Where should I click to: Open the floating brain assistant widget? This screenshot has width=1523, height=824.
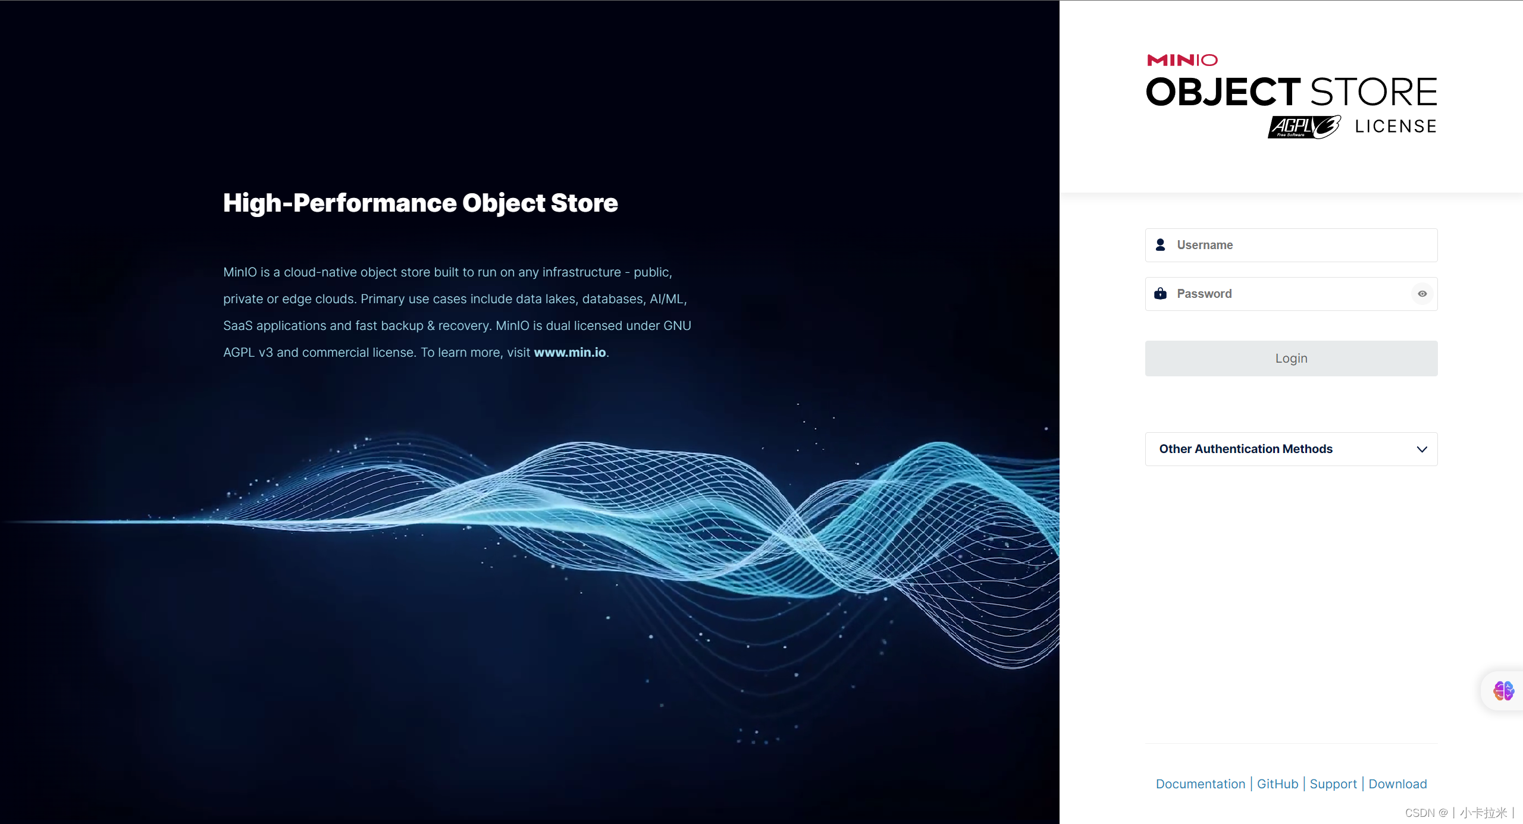pyautogui.click(x=1503, y=690)
